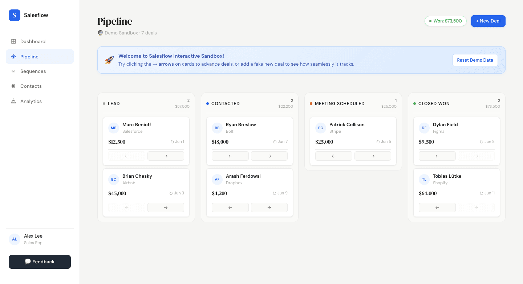Click the RB avatar on Ryan Breslow card
Screen dimensions: 523x284
tap(217, 128)
